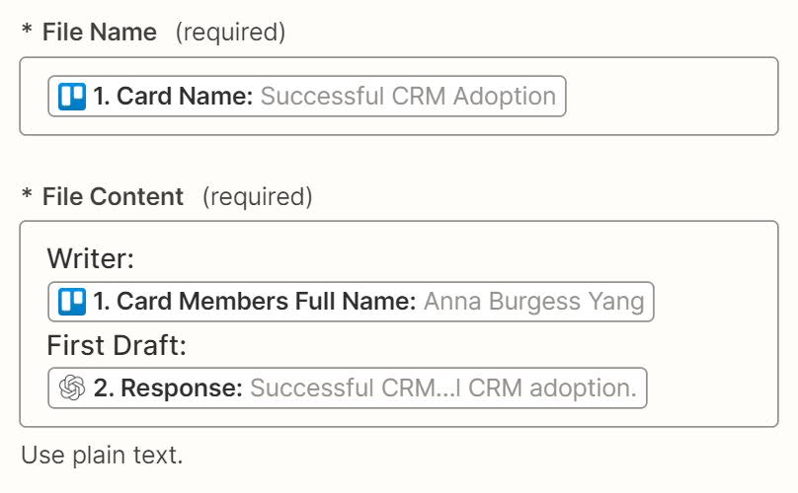Viewport: 798px width, 493px height.
Task: Click the 'Successful CRM...l CRM adoption.' preview text
Action: [442, 388]
